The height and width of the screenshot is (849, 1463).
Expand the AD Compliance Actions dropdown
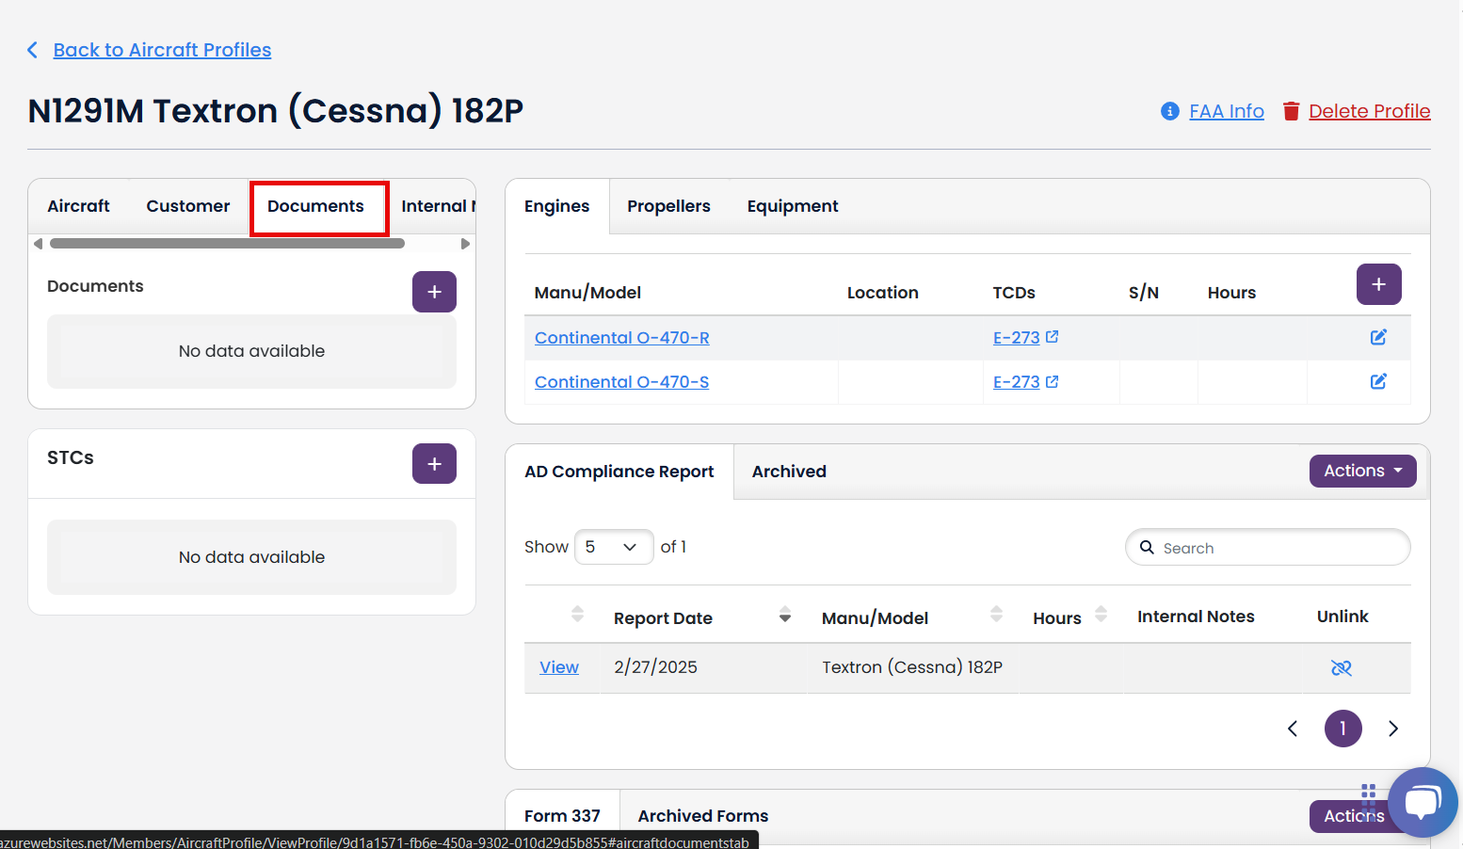[1362, 471]
